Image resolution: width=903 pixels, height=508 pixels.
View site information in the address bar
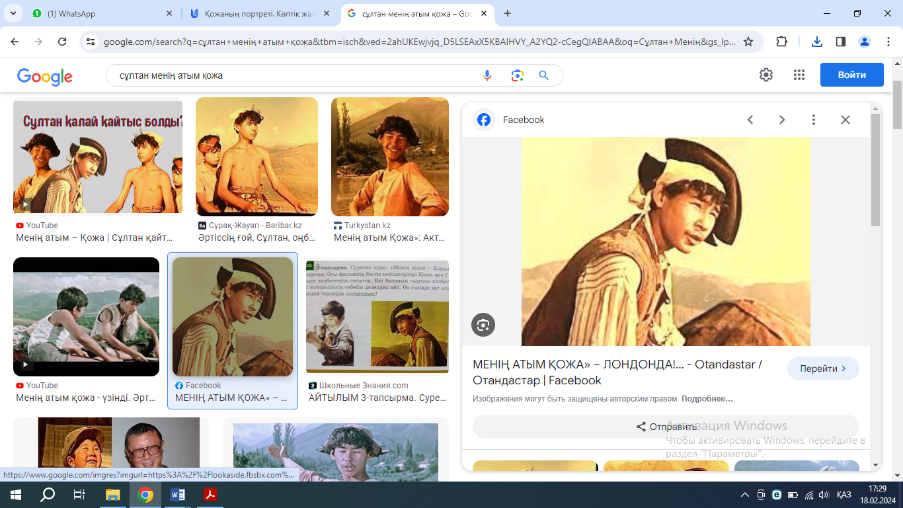pyautogui.click(x=91, y=42)
